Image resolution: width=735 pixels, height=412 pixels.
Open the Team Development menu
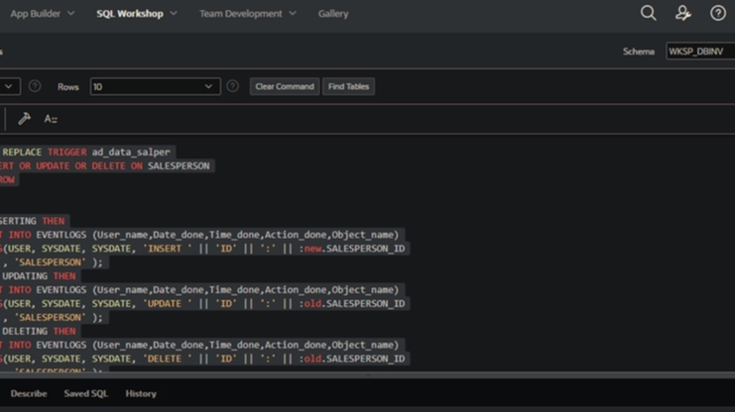point(248,14)
